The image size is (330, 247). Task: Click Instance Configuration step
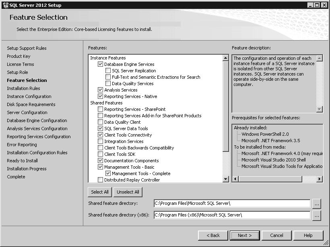(29, 96)
